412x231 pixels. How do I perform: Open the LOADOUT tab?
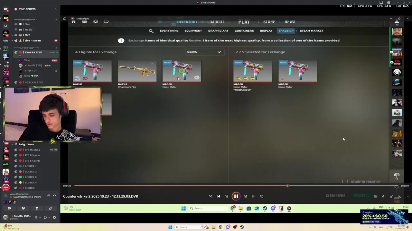coord(216,22)
